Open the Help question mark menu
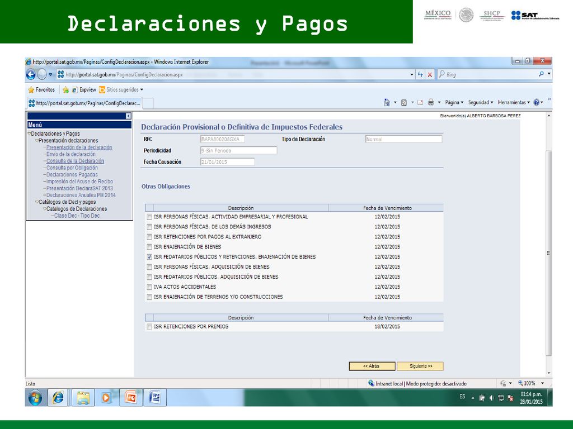The width and height of the screenshot is (573, 429). 538,103
